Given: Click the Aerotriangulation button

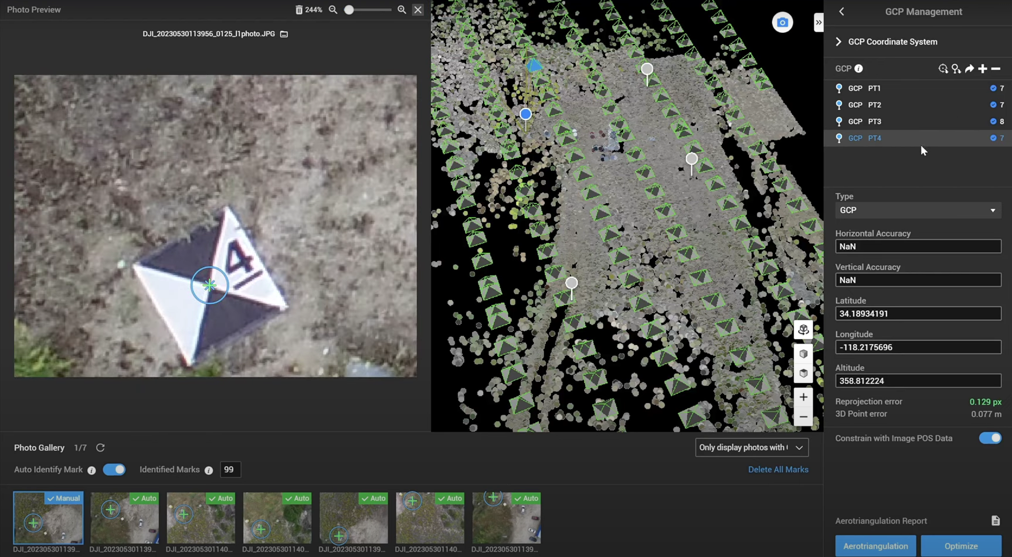Looking at the screenshot, I should coord(875,546).
